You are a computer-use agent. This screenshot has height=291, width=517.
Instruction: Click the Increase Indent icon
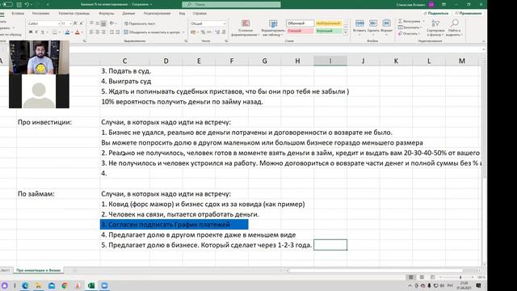click(118, 32)
